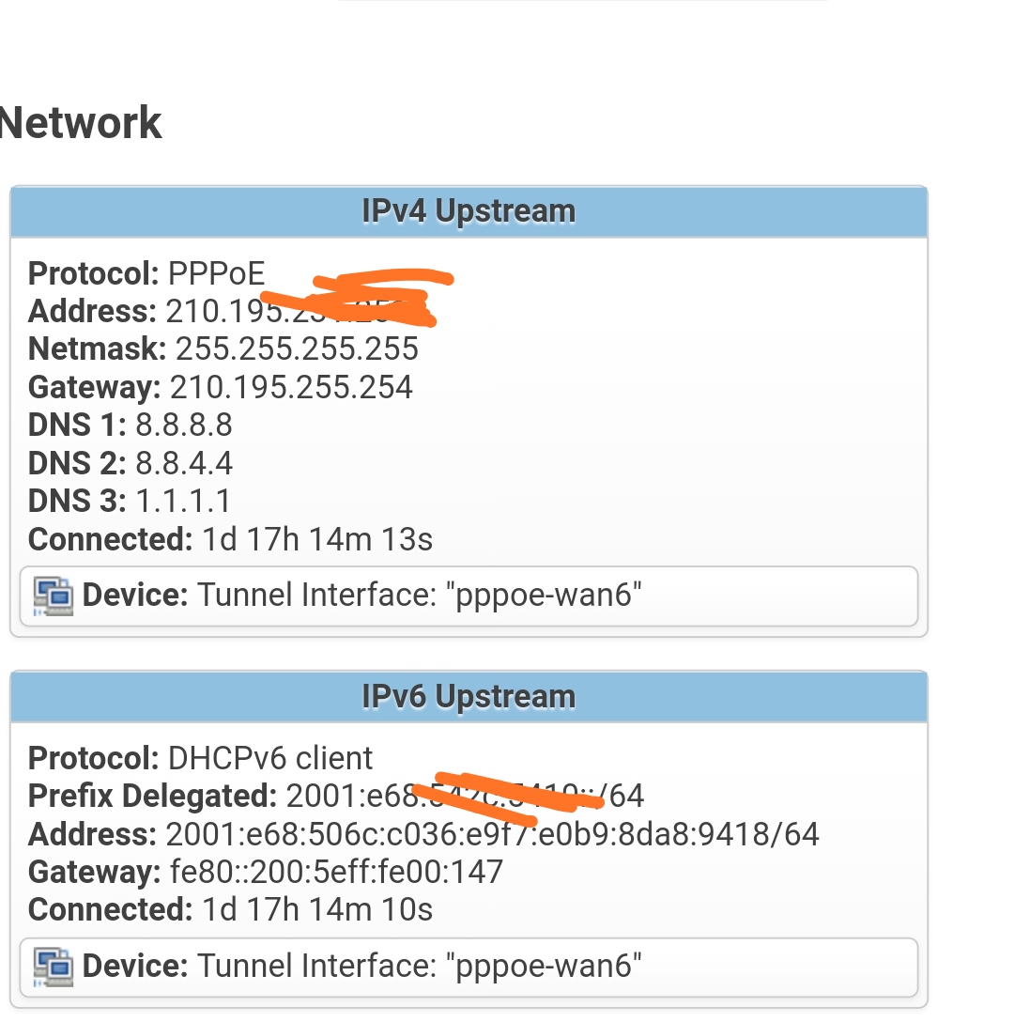Click DNS 1 value 8.8.8.8
1014x1022 pixels.
(184, 426)
